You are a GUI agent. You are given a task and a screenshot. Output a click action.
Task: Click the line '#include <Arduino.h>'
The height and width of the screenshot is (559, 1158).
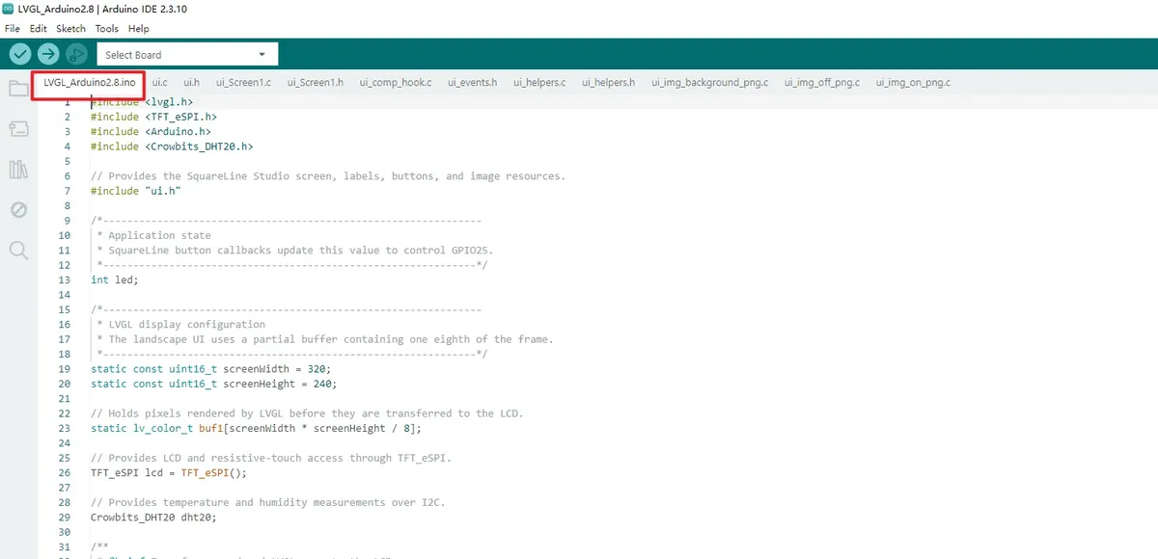(151, 131)
